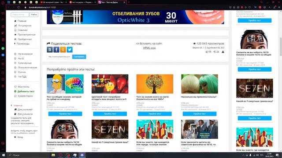Share the test on Facebook

pyautogui.click(x=56, y=50)
